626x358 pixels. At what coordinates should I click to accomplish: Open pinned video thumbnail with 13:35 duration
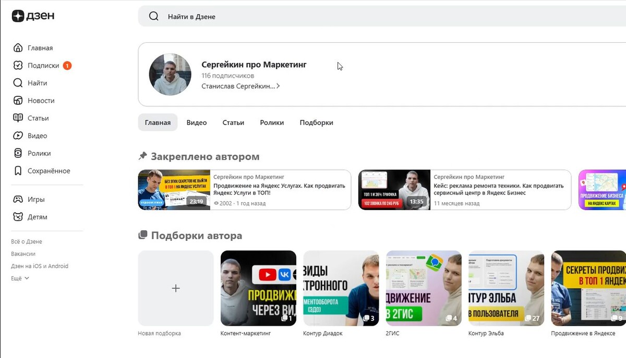coord(394,190)
